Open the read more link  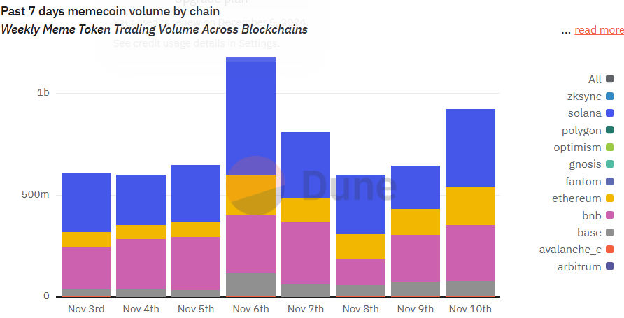(599, 30)
